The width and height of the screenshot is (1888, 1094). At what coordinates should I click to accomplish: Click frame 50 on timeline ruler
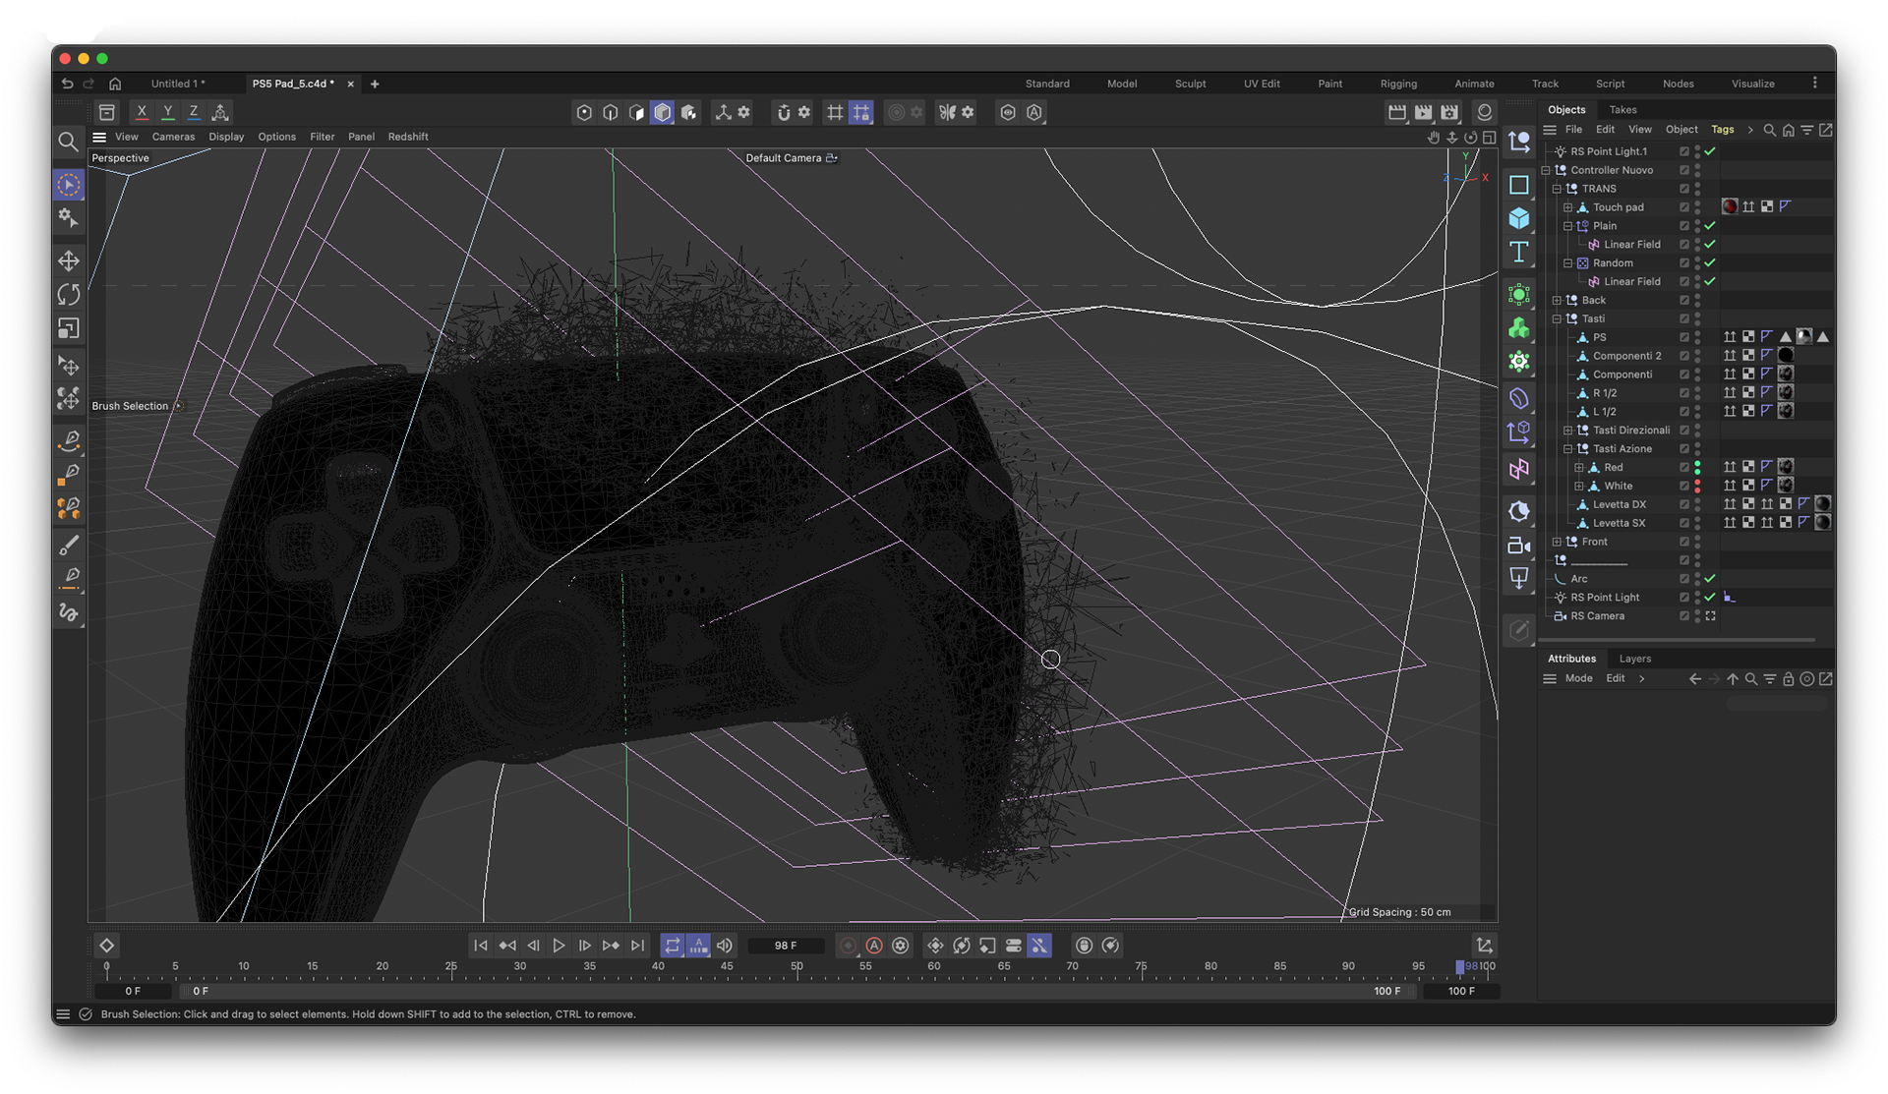[796, 967]
